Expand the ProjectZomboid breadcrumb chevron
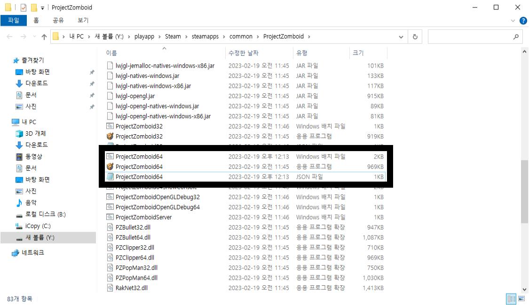This screenshot has height=305, width=529. point(309,37)
